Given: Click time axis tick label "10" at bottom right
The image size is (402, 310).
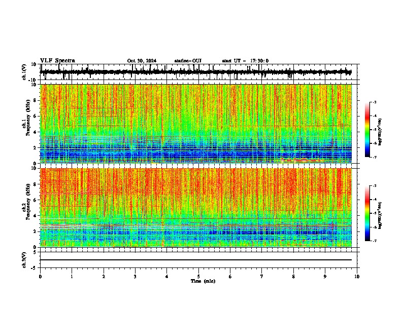Looking at the screenshot, I should (357, 277).
